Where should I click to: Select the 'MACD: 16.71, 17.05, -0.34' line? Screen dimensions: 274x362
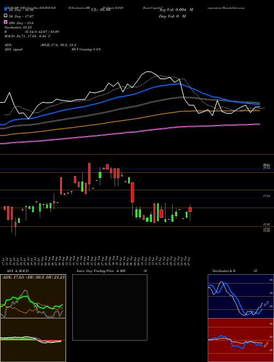point(26,36)
